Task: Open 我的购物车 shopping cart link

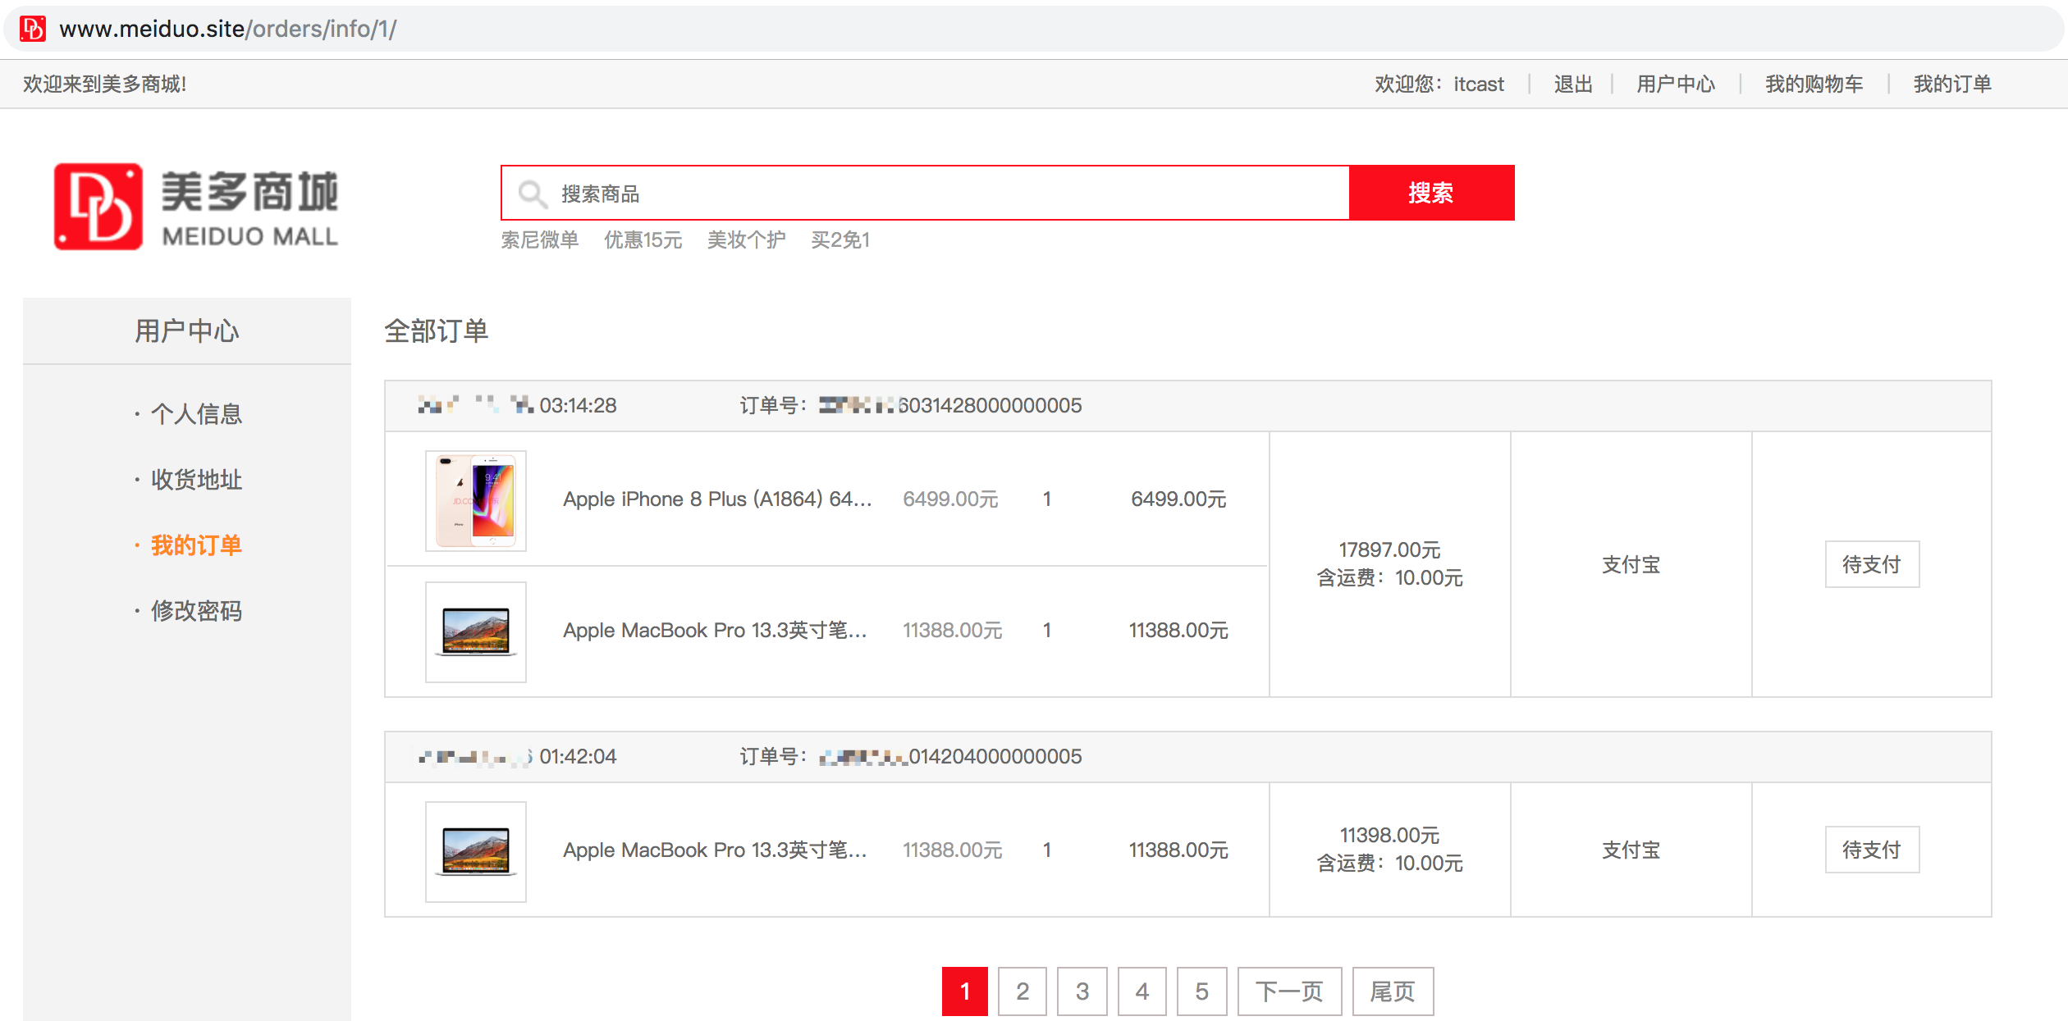Action: (x=1814, y=84)
